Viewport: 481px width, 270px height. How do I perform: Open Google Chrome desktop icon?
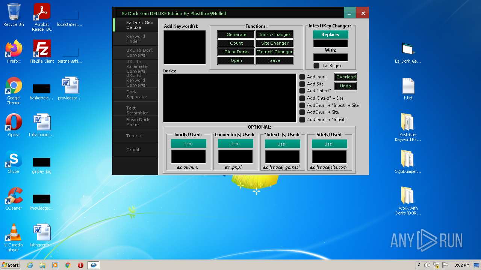point(14,91)
